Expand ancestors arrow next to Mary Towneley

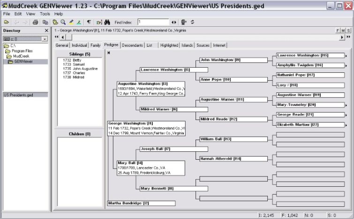(x=346, y=105)
